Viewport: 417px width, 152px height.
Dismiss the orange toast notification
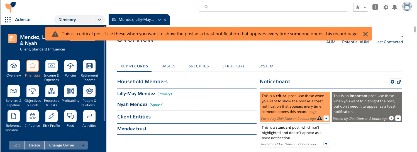tap(366, 34)
